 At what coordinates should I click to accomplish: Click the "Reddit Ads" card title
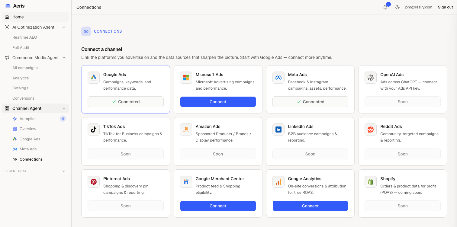coord(391,126)
